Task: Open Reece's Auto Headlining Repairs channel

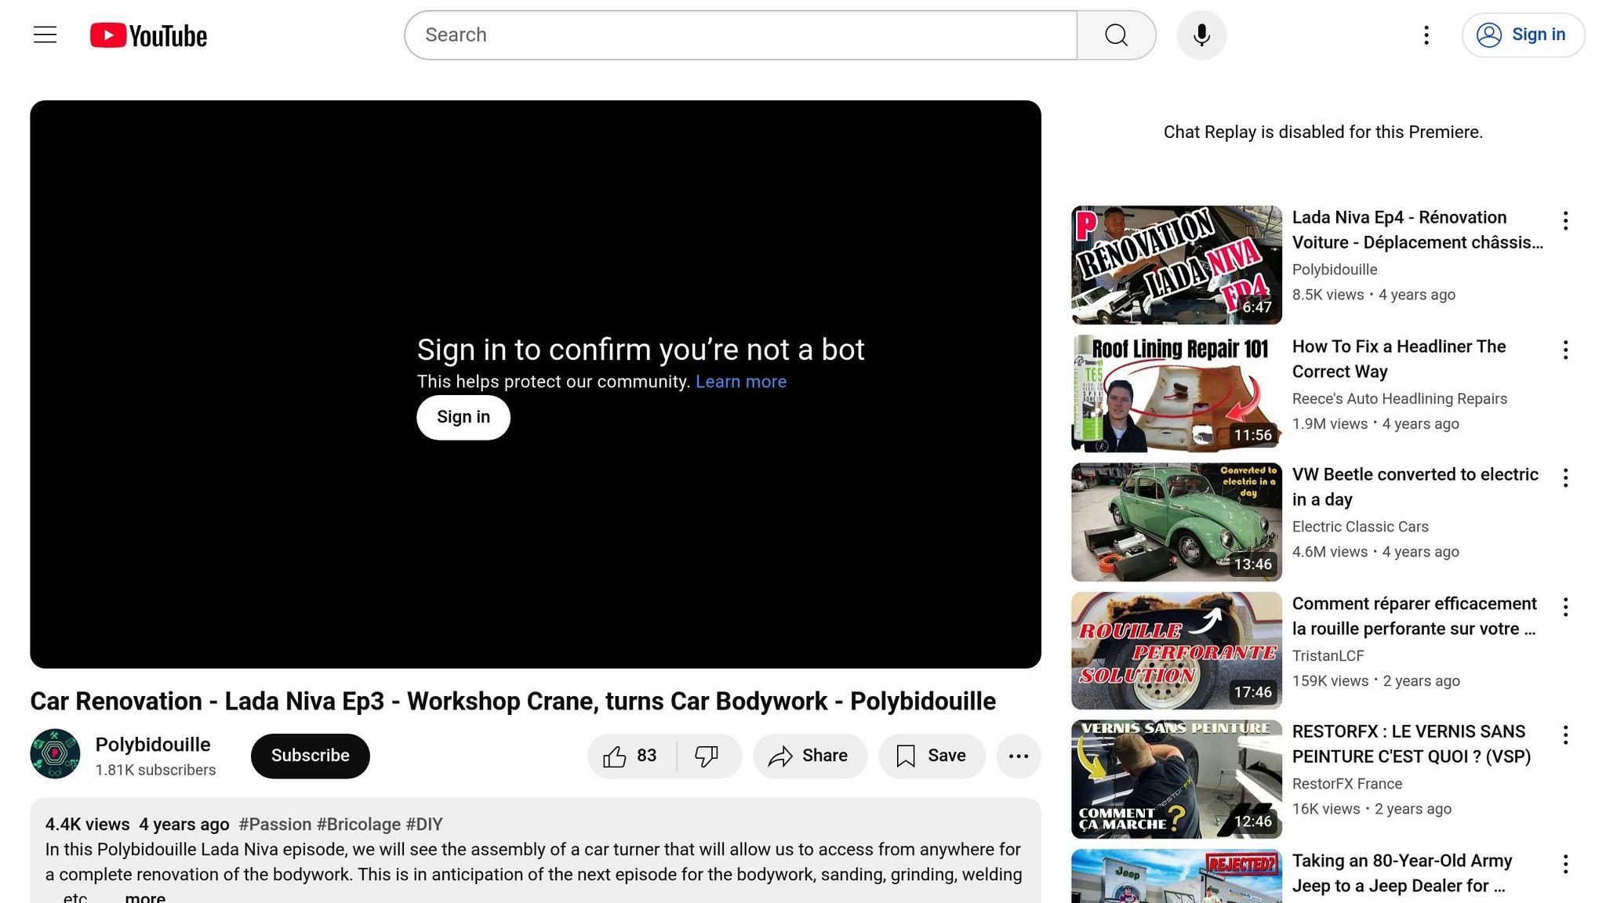Action: click(1400, 398)
